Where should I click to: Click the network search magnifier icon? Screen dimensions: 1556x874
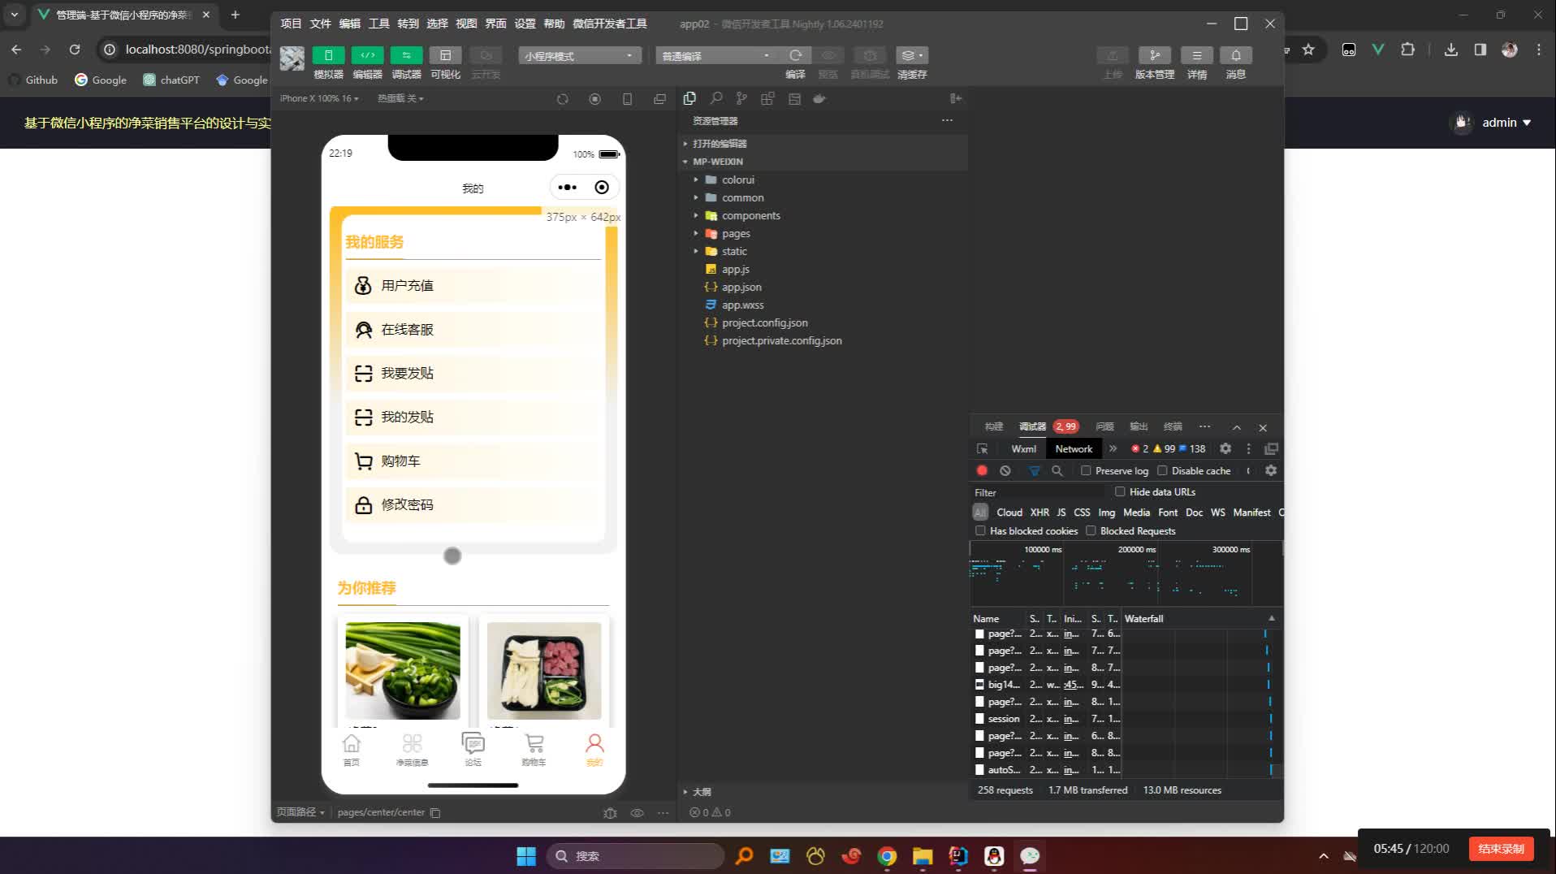1057,470
